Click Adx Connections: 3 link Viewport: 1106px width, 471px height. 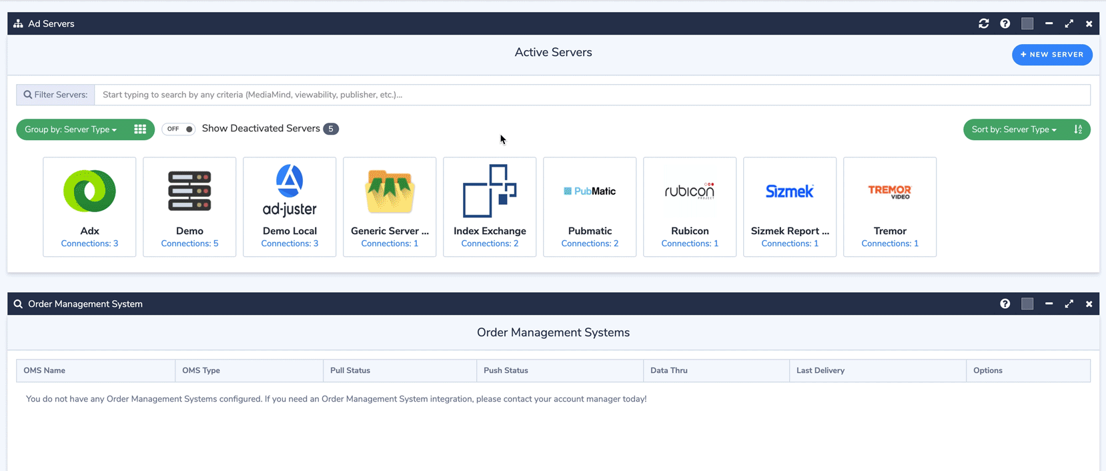(89, 244)
